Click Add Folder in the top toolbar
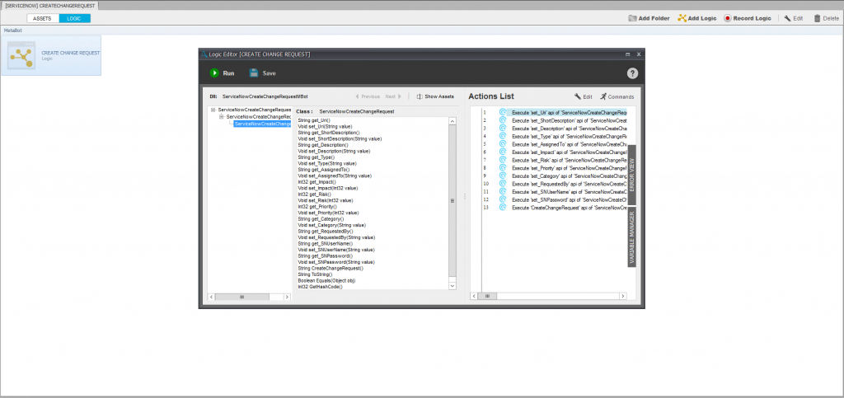Image resolution: width=844 pixels, height=398 pixels. click(649, 18)
